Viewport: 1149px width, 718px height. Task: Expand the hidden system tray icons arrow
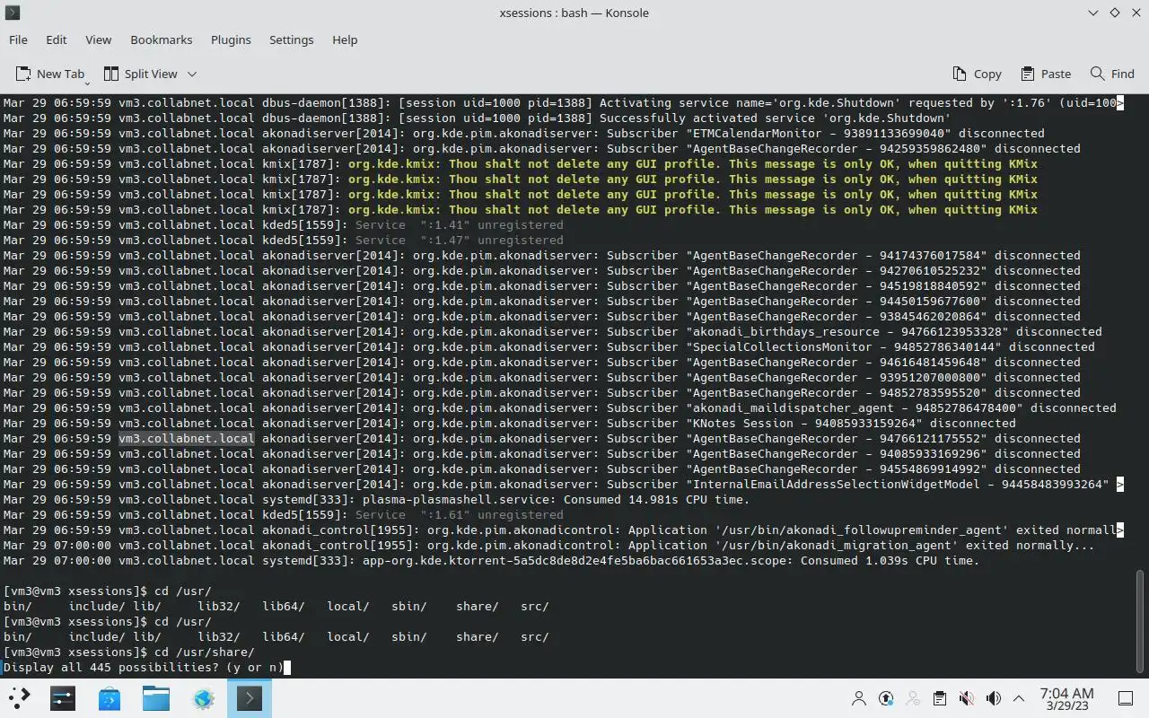click(x=1019, y=698)
